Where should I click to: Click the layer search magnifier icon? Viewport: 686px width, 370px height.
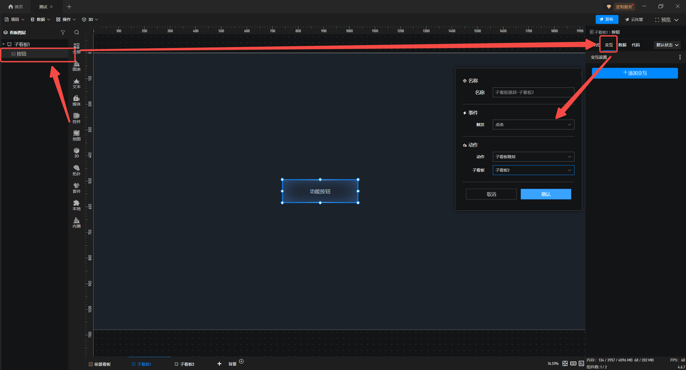click(77, 32)
